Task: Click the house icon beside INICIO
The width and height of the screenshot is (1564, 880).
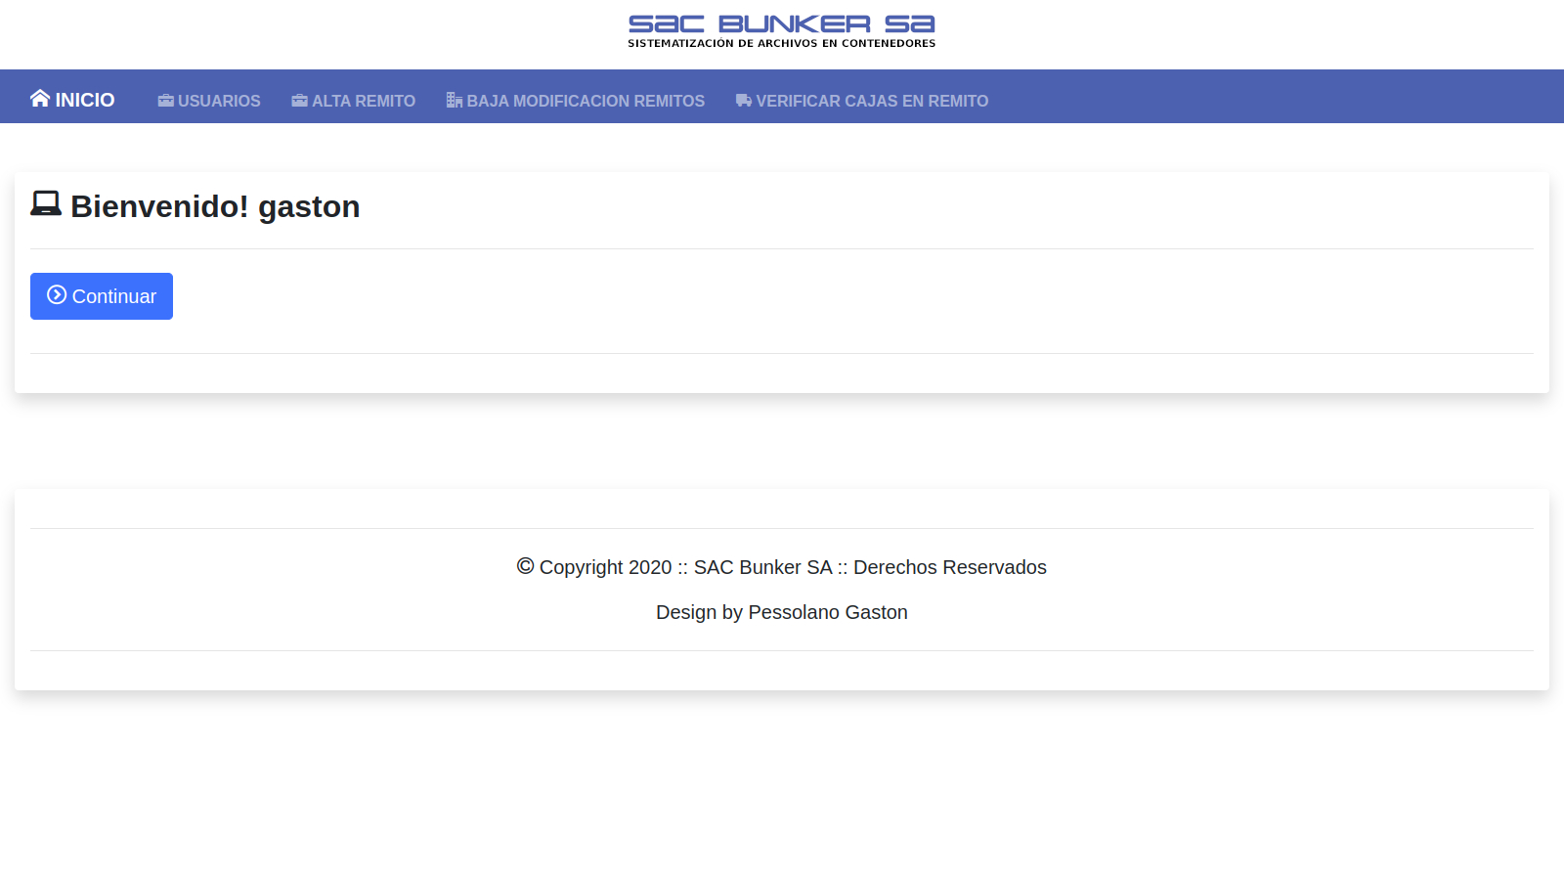Action: point(40,99)
